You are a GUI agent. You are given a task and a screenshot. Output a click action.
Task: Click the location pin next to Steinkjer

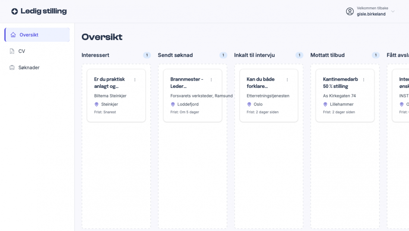point(97,104)
